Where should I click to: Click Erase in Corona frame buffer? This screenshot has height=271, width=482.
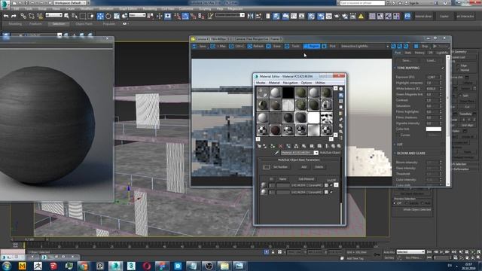click(273, 46)
